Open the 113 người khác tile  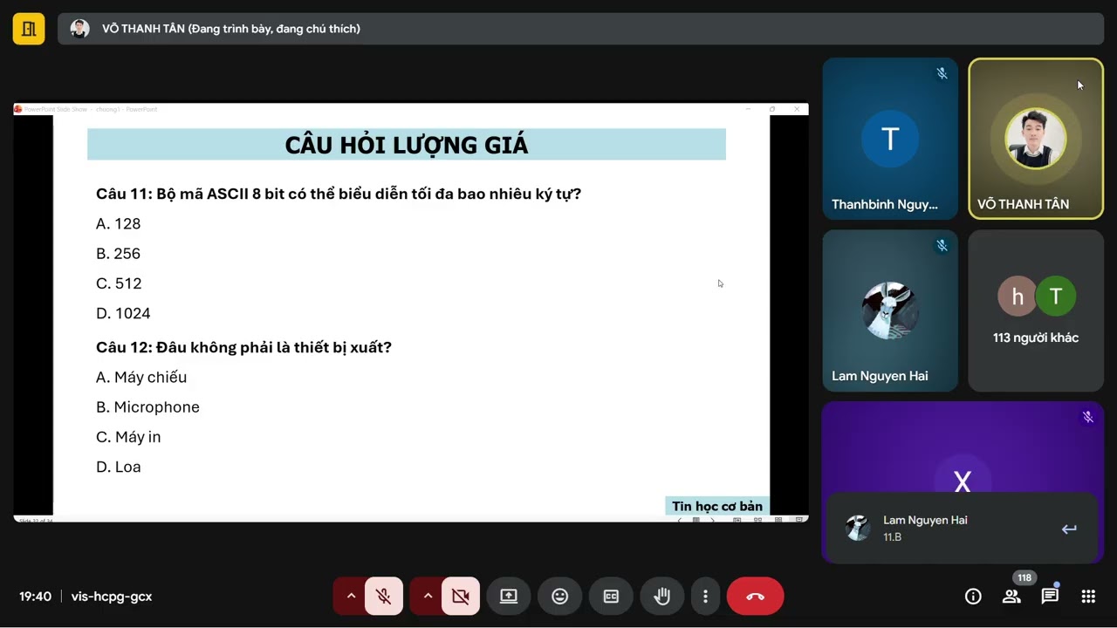pos(1036,311)
